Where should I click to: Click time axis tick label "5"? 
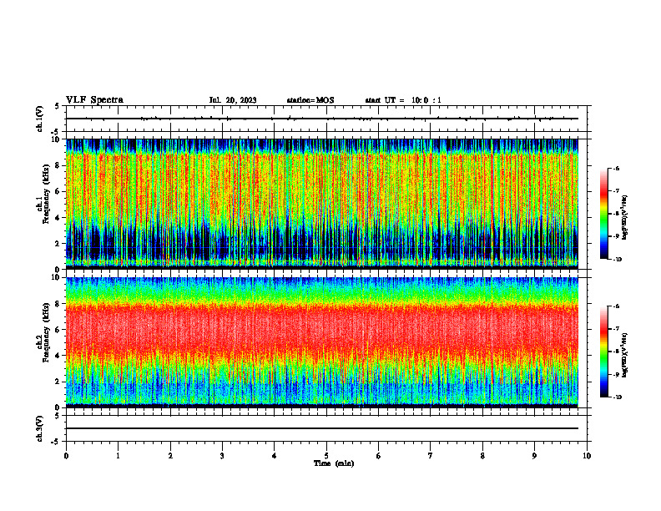[326, 456]
